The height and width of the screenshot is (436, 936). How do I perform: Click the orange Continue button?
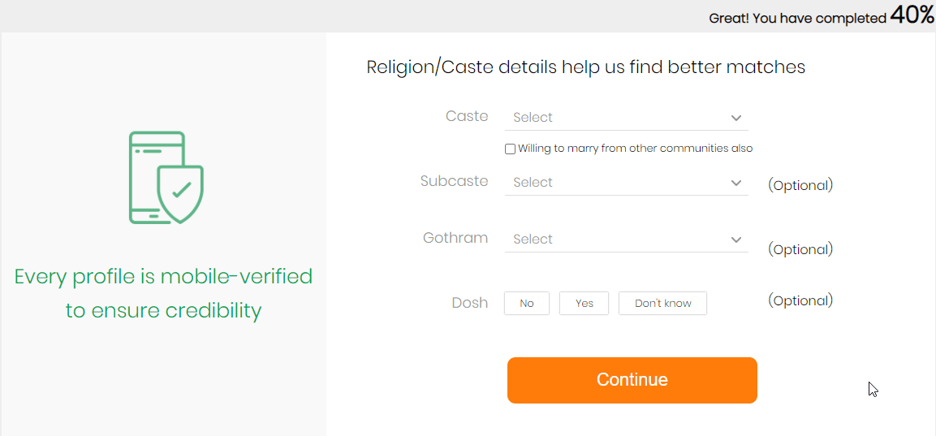[x=632, y=380]
